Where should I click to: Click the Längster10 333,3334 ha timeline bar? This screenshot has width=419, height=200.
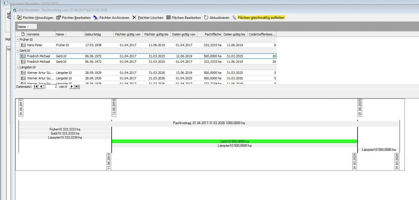click(x=65, y=137)
